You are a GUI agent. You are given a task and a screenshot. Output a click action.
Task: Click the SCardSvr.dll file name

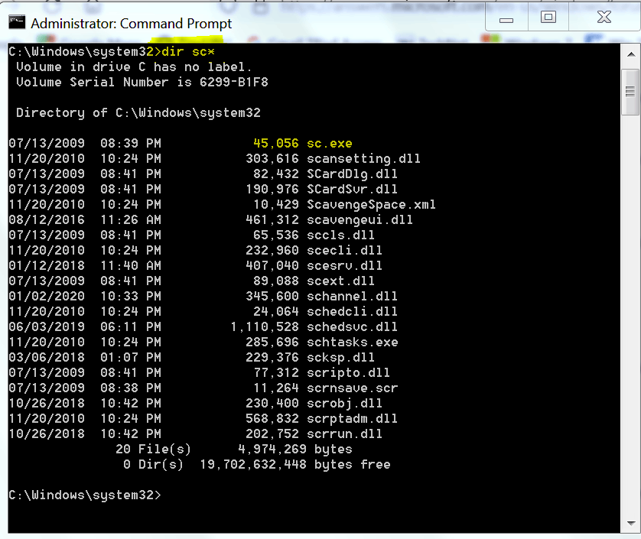click(352, 189)
